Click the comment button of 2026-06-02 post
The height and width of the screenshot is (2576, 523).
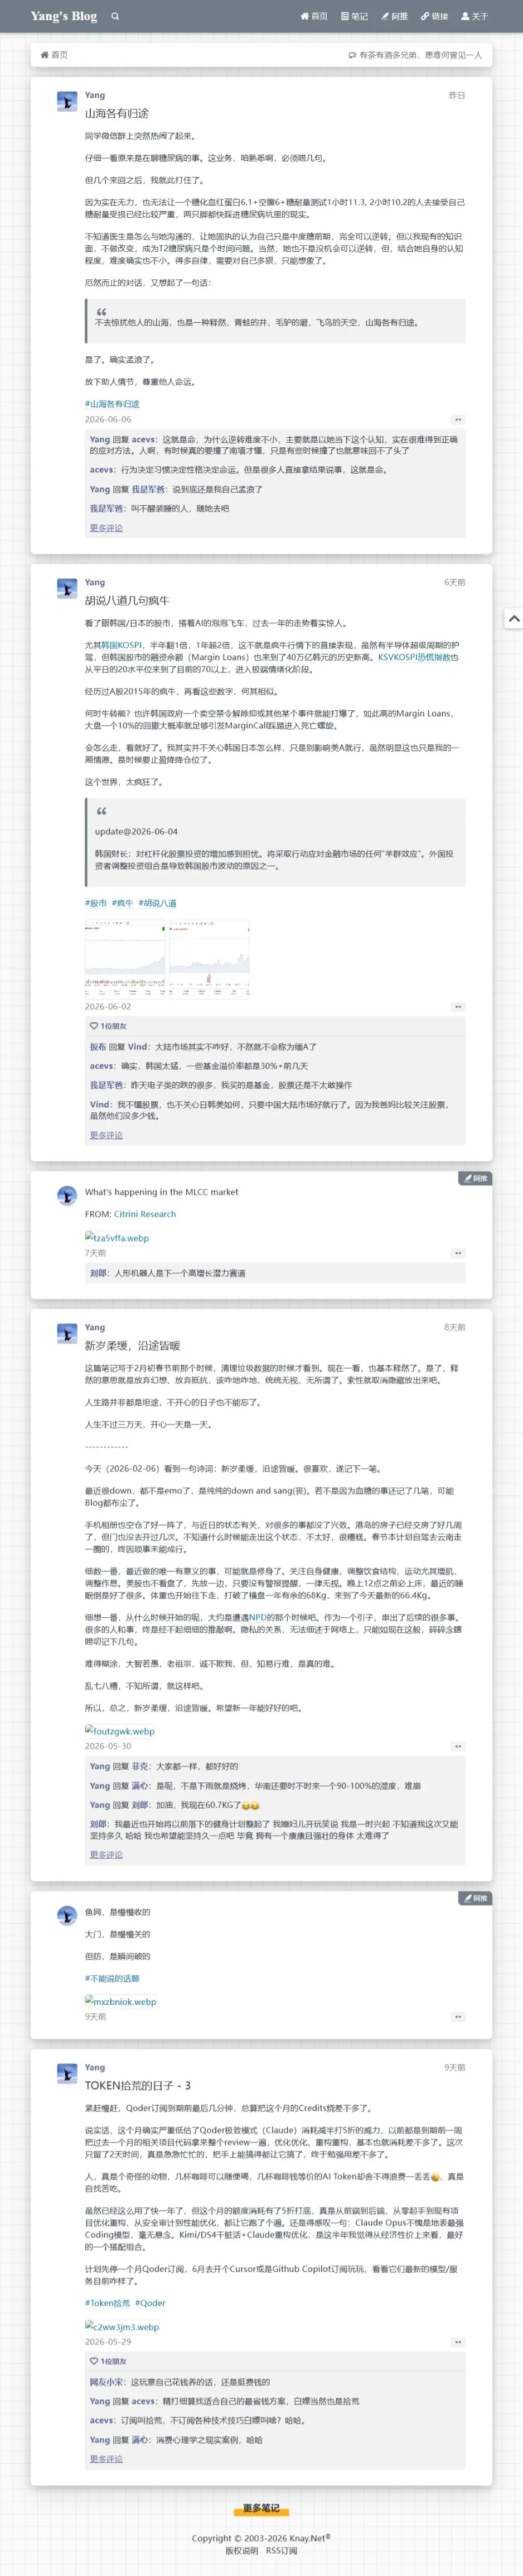coord(457,1007)
